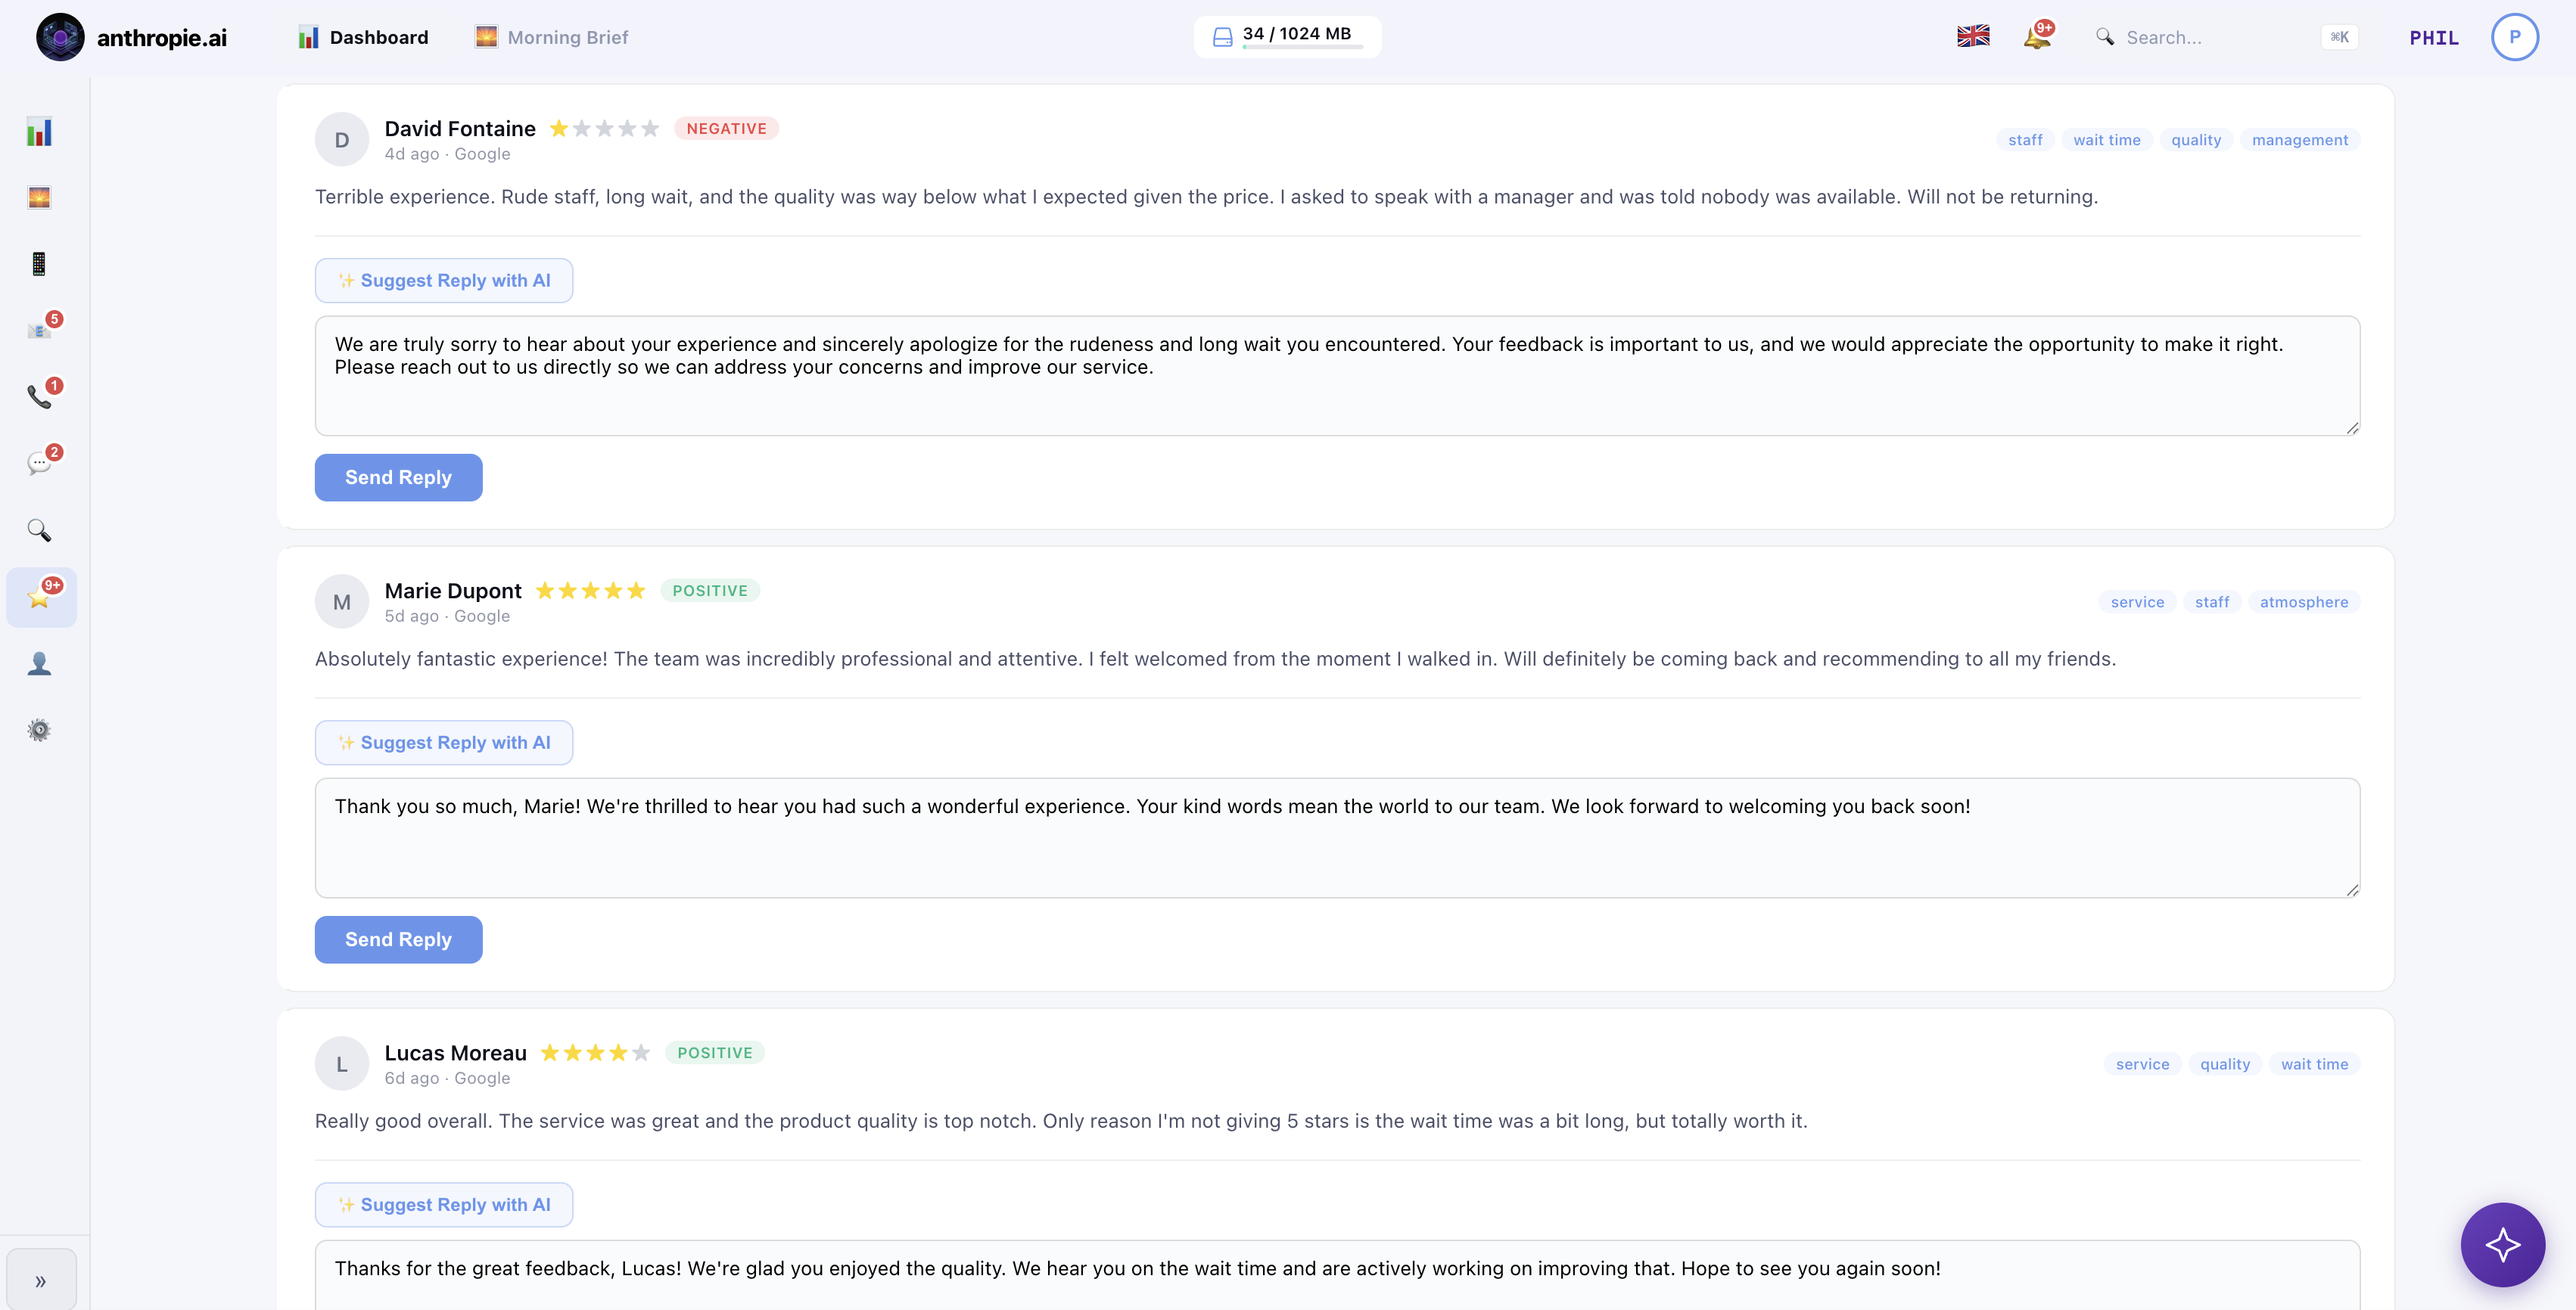Image resolution: width=2576 pixels, height=1310 pixels.
Task: Click Lucas Moreau's avatar circle L
Action: pos(342,1064)
